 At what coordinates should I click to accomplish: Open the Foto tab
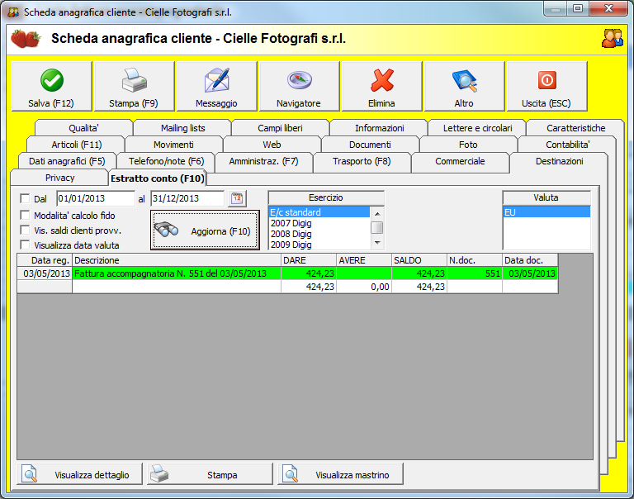click(468, 145)
